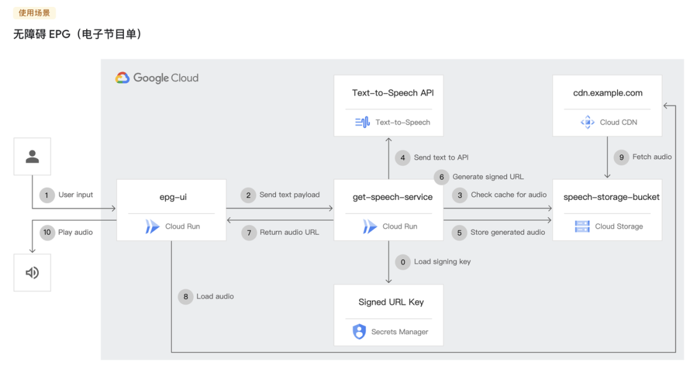690x366 pixels.
Task: Click the Google Cloud logo
Action: [x=157, y=78]
